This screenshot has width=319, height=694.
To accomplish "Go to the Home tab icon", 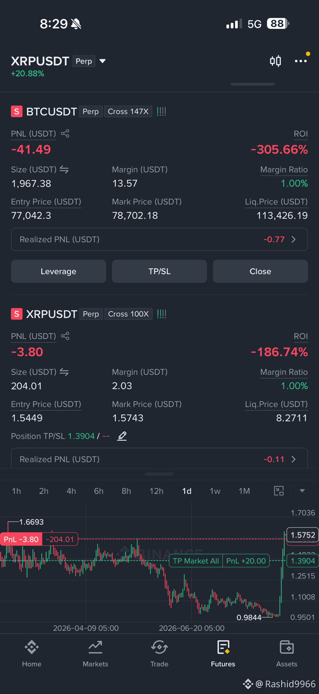I will coord(32,647).
